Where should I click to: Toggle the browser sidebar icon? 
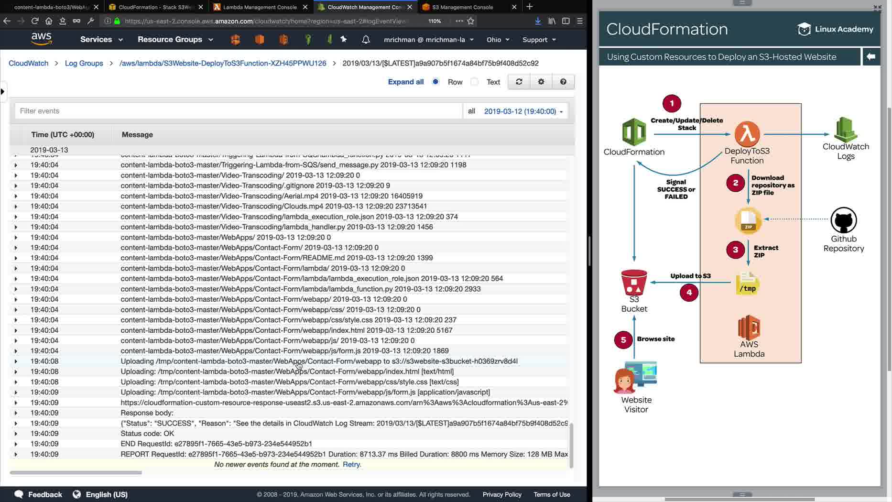[566, 21]
